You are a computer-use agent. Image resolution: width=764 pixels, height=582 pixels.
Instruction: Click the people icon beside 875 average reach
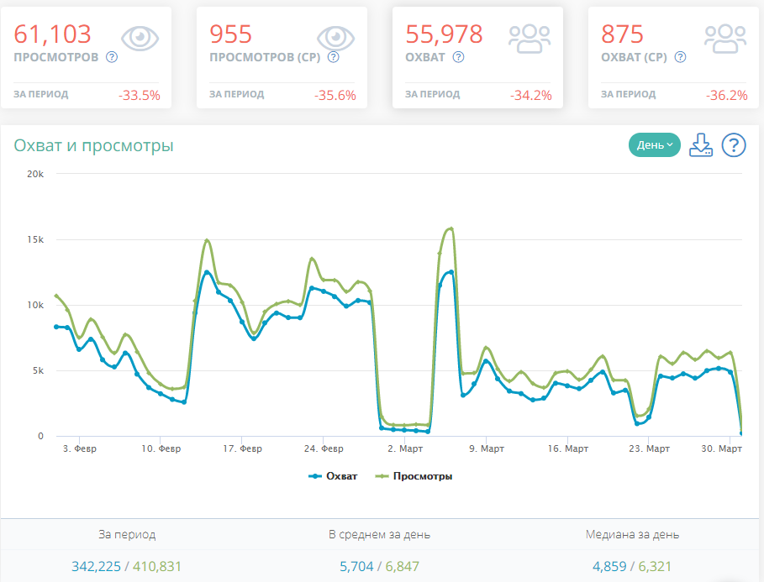[x=725, y=39]
